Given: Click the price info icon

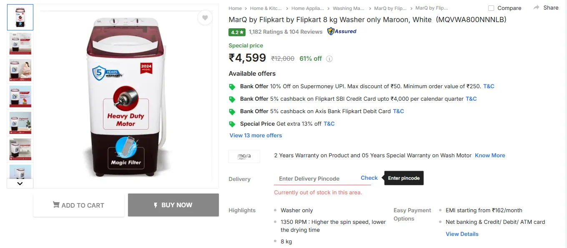Looking at the screenshot, I should tap(329, 59).
